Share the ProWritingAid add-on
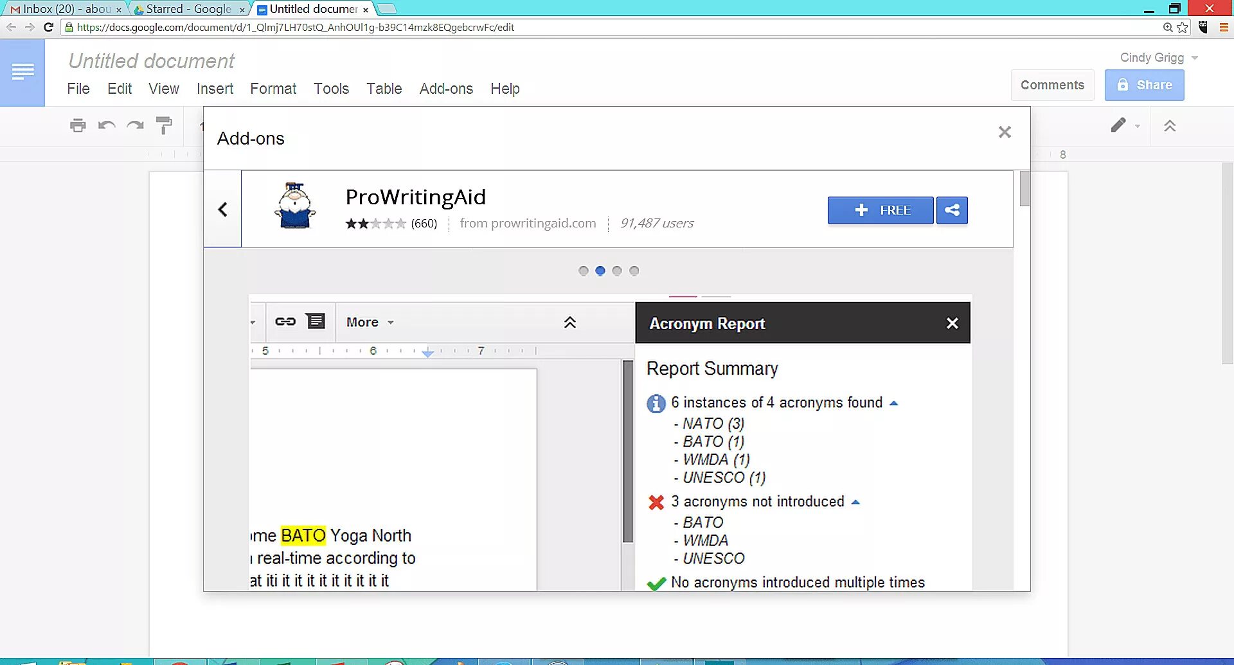The height and width of the screenshot is (665, 1234). 952,210
